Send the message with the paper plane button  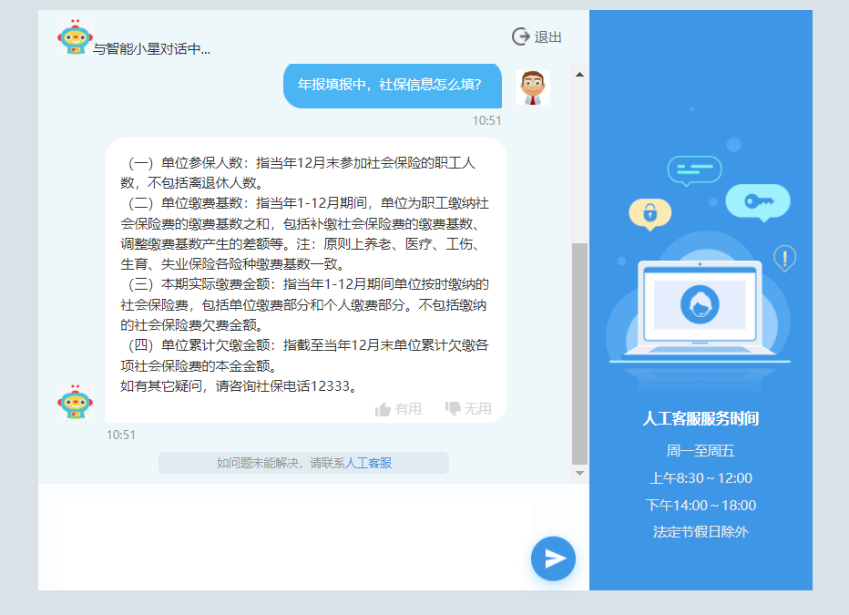pos(553,559)
